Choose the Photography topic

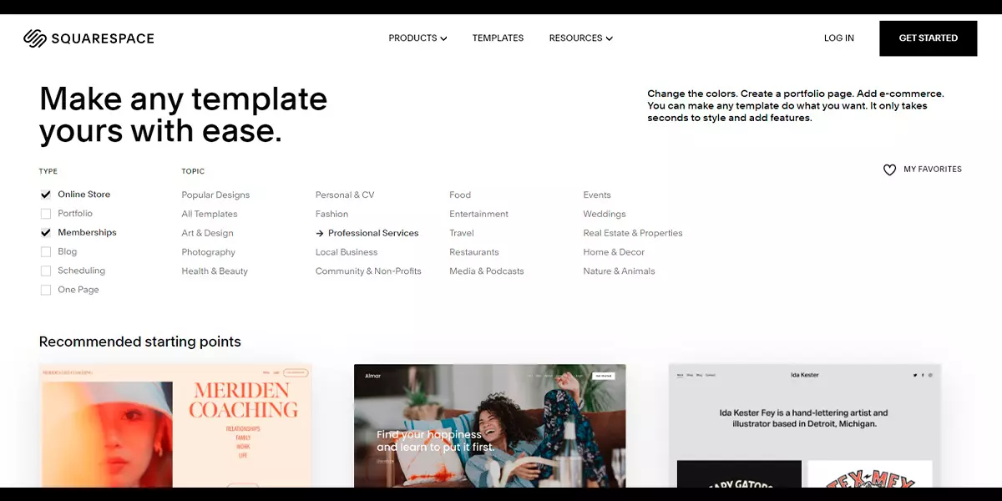208,252
